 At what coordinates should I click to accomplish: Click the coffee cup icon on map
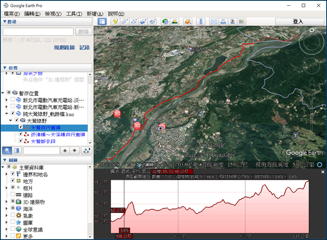tap(135, 120)
